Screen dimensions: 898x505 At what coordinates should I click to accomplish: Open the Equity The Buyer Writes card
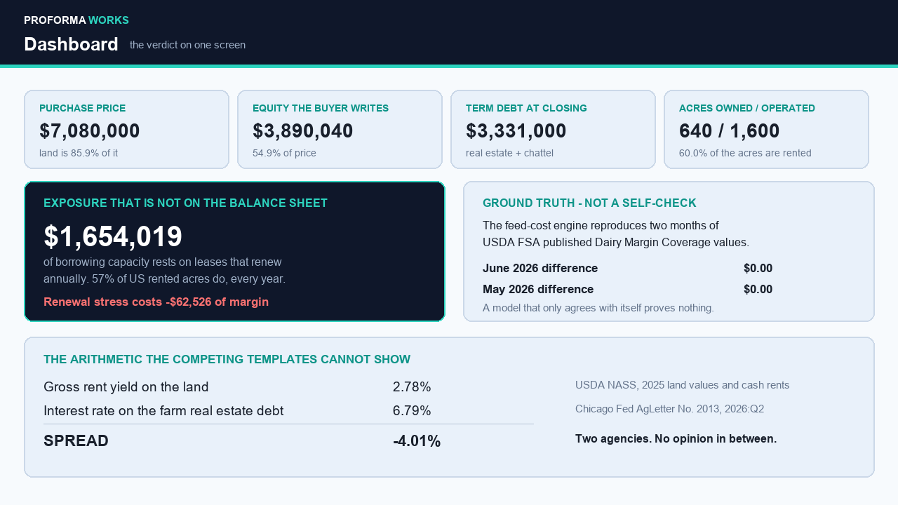(340, 129)
